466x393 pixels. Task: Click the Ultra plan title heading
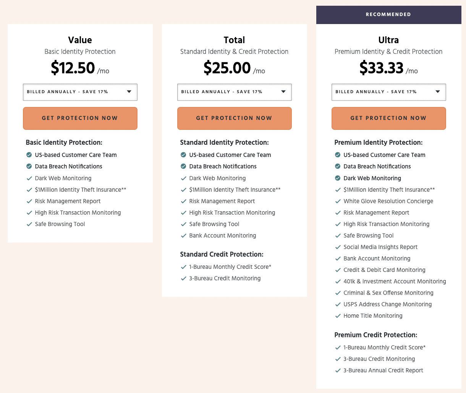[388, 40]
